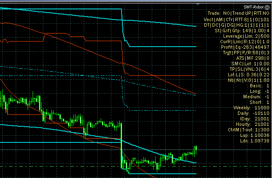Click the Daily: -10110 value line
272x178 pixels.
[x=253, y=113]
